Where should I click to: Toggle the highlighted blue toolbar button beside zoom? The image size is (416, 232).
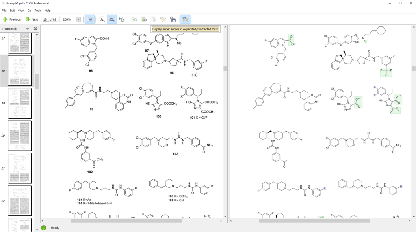90,19
